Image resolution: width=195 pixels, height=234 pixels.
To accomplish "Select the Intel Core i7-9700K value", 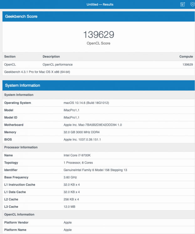I will 77,155.
